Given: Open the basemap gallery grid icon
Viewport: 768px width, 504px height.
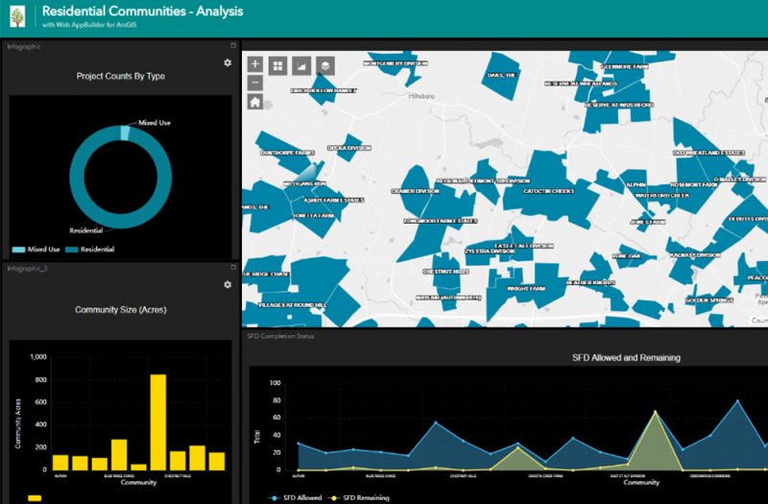Looking at the screenshot, I should (277, 65).
